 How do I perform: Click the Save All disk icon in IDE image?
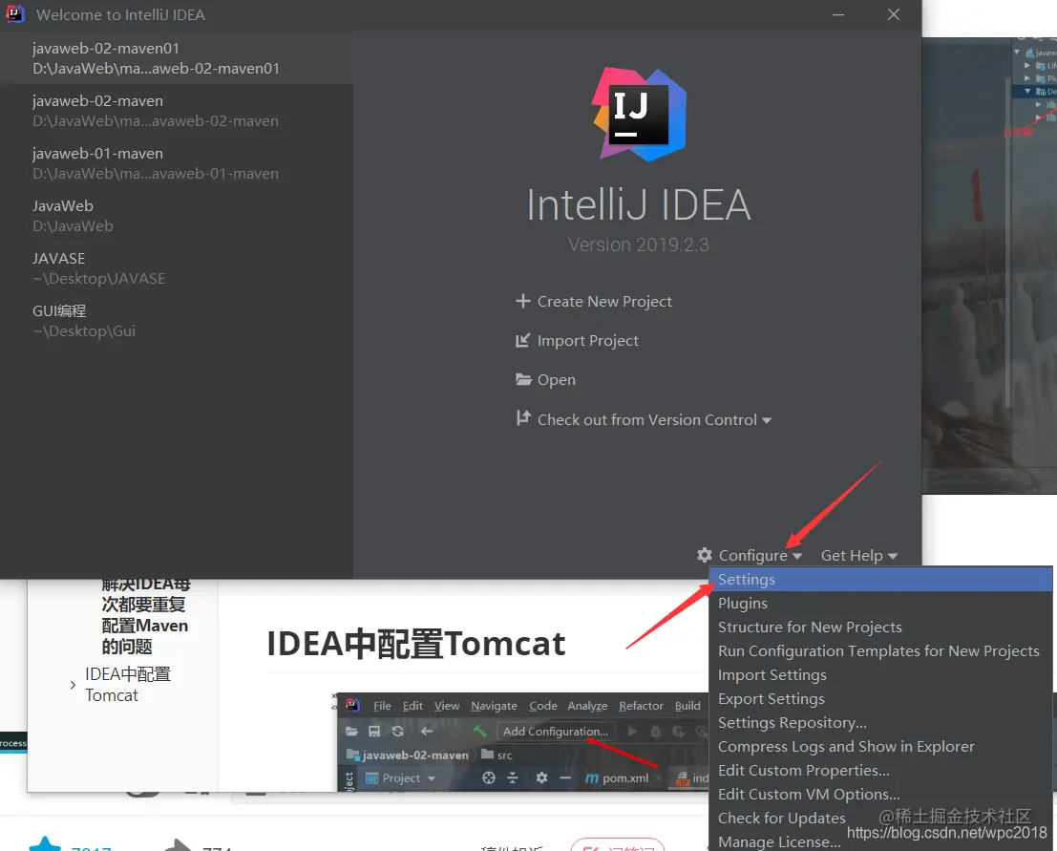click(x=374, y=731)
